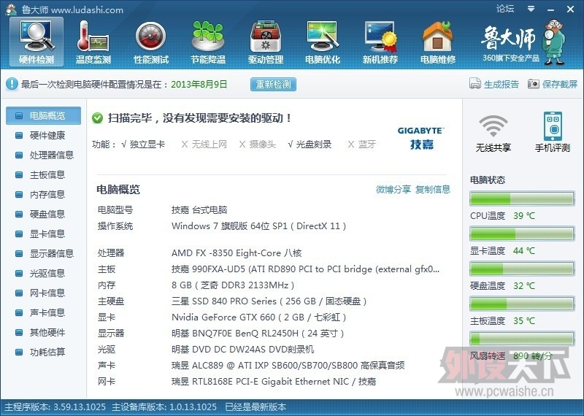Open 手机评测 phone benchmark icon
This screenshot has width=584, height=416.
[553, 133]
